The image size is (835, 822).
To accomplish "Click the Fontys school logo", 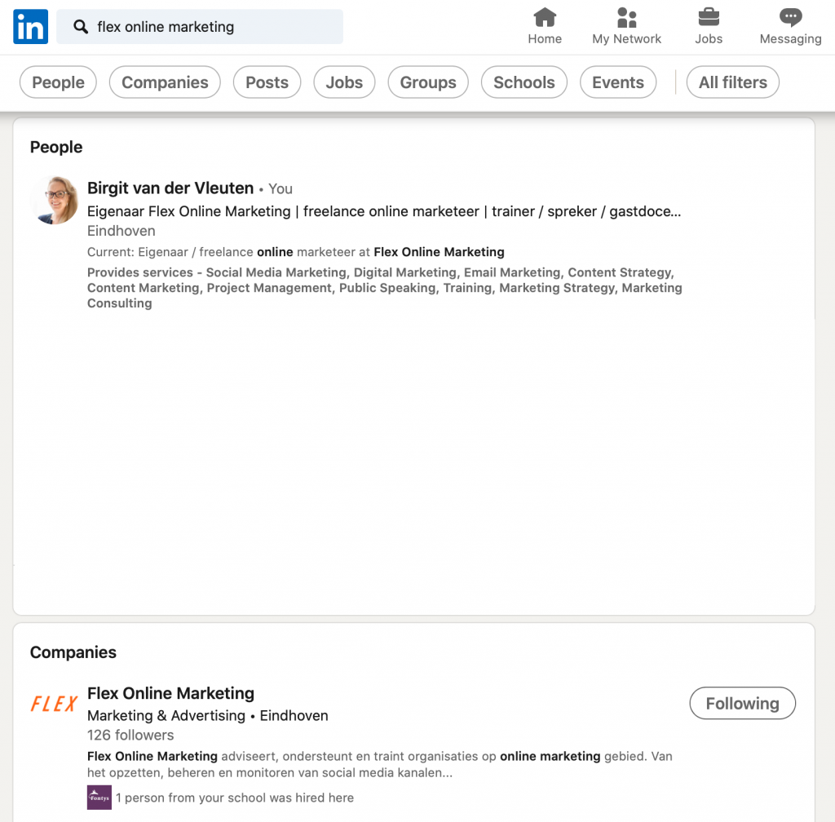I will point(99,798).
